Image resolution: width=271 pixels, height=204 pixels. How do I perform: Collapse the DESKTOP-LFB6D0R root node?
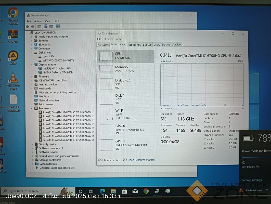tap(28, 33)
